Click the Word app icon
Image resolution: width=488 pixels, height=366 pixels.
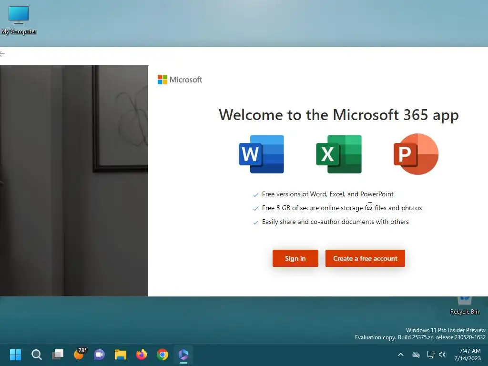pos(262,154)
